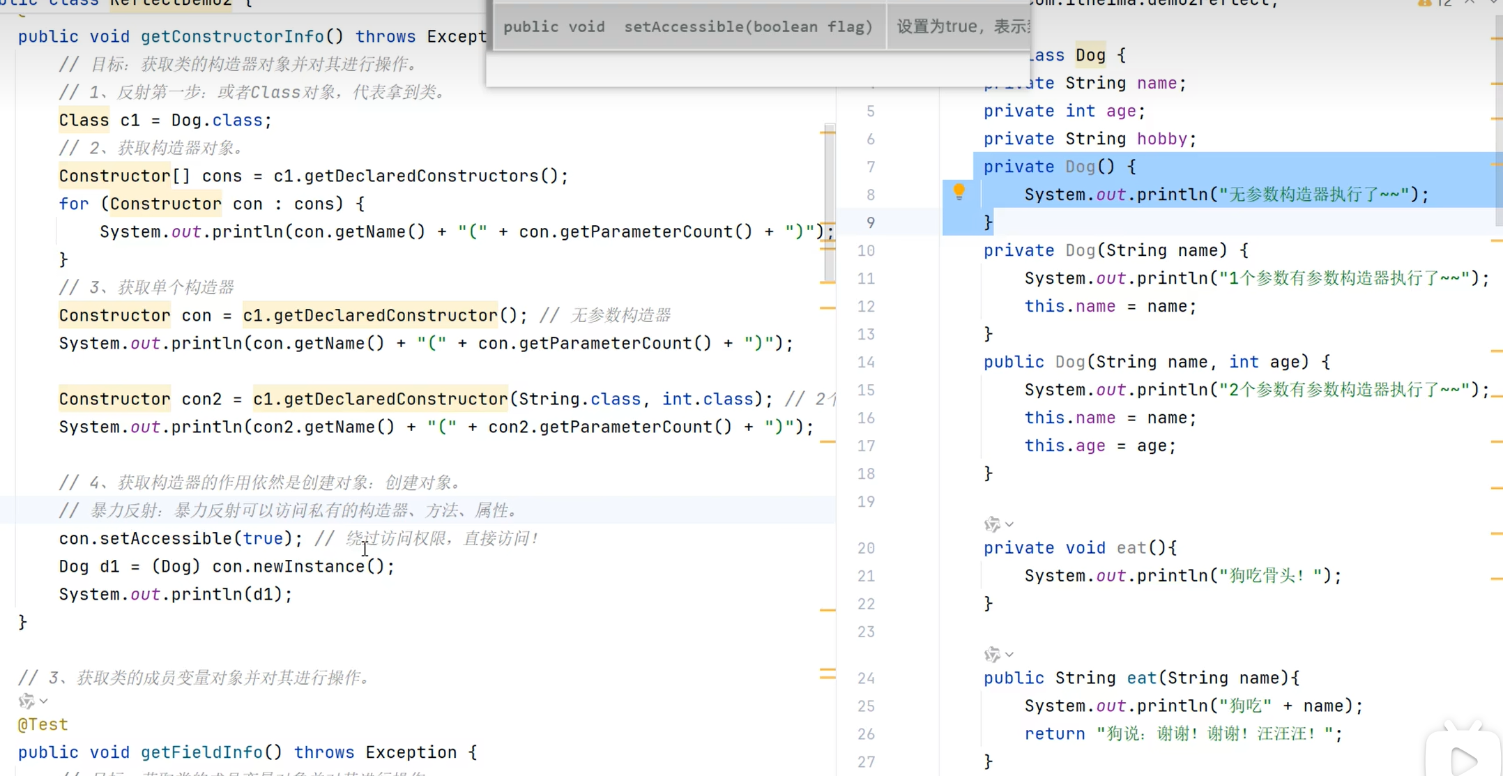Image resolution: width=1503 pixels, height=776 pixels.
Task: Click the getFieldInfo method name
Action: click(x=201, y=752)
